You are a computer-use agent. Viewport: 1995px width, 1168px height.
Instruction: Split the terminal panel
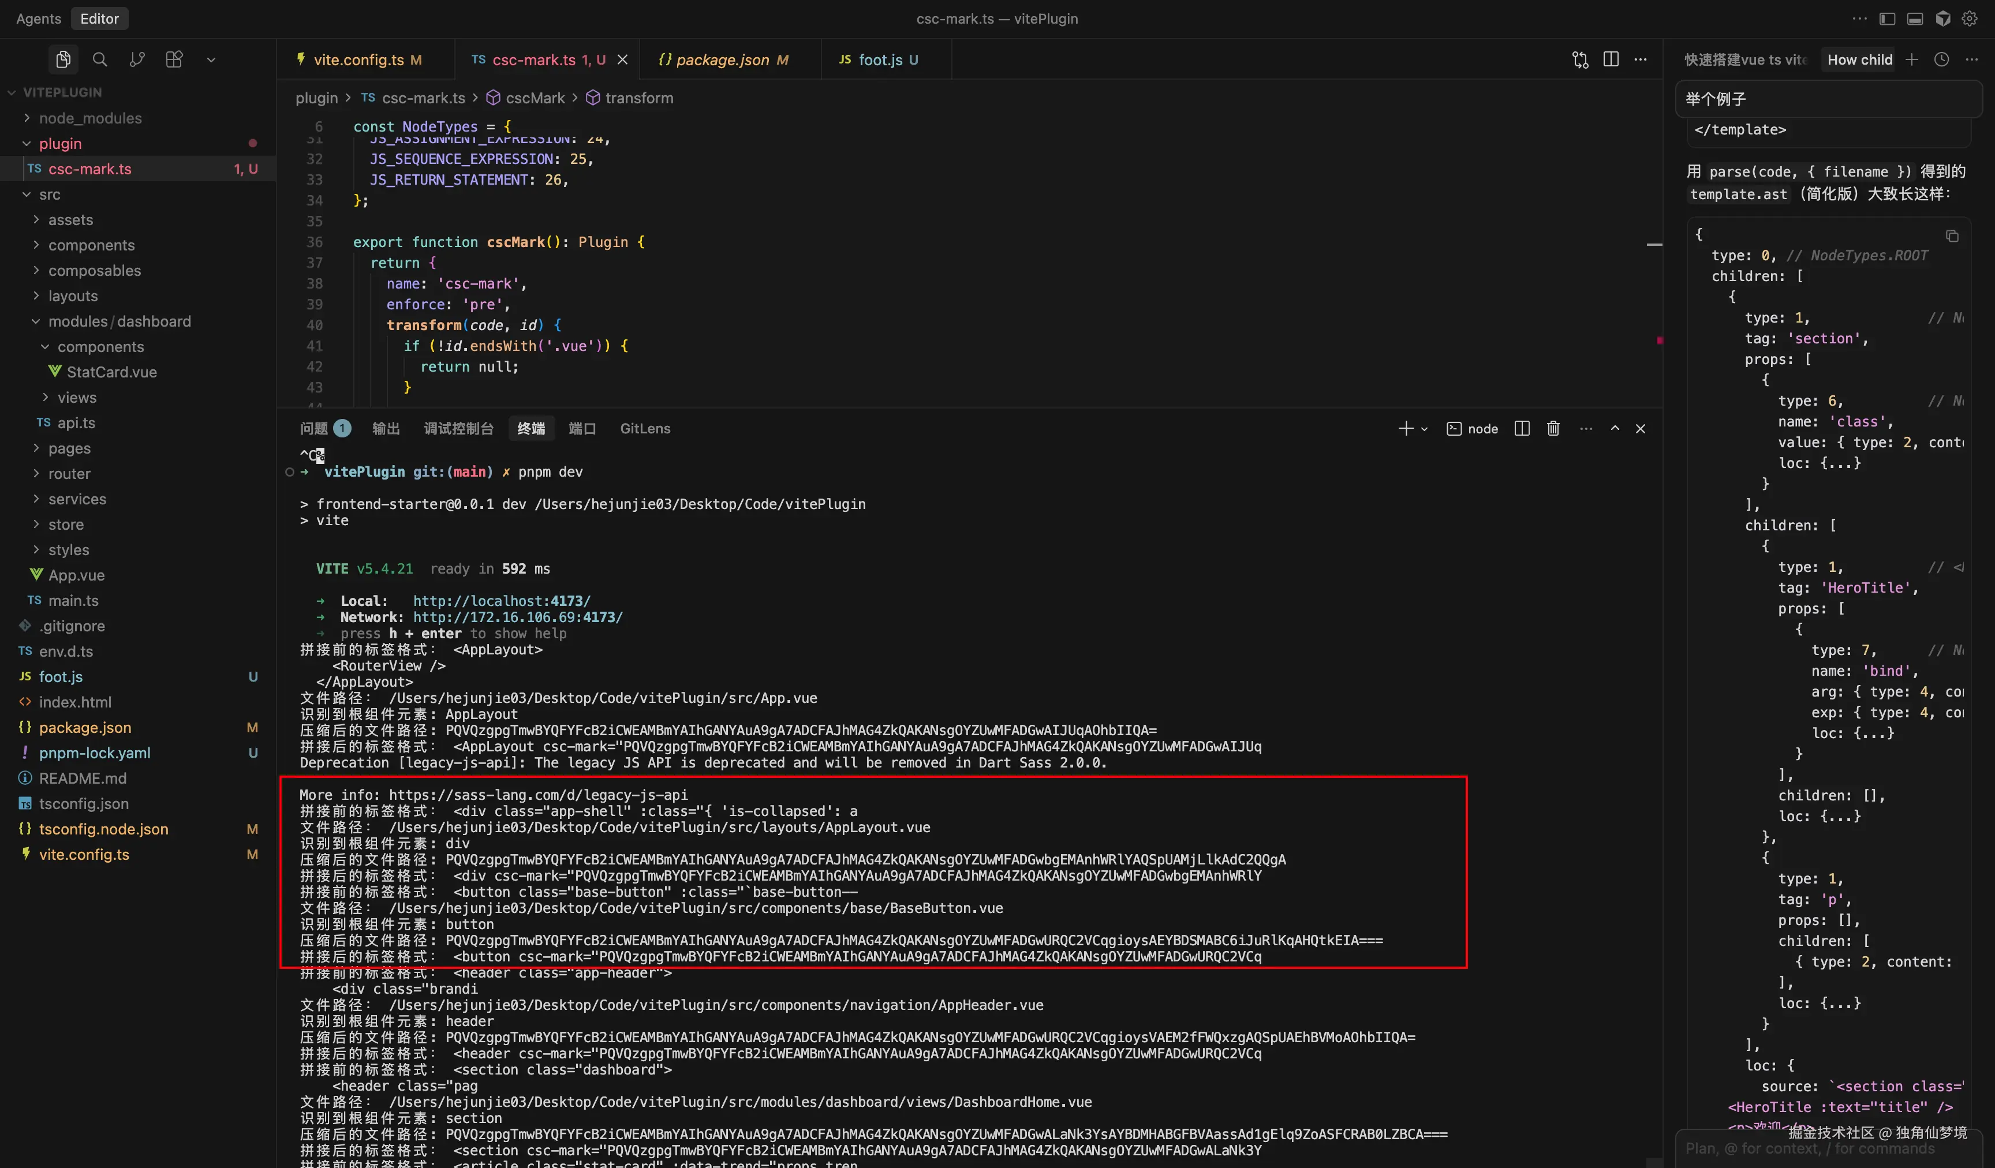coord(1522,428)
